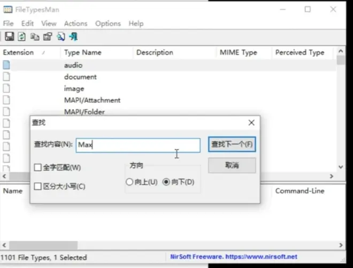Open the View menu
353x268 pixels.
(49, 24)
